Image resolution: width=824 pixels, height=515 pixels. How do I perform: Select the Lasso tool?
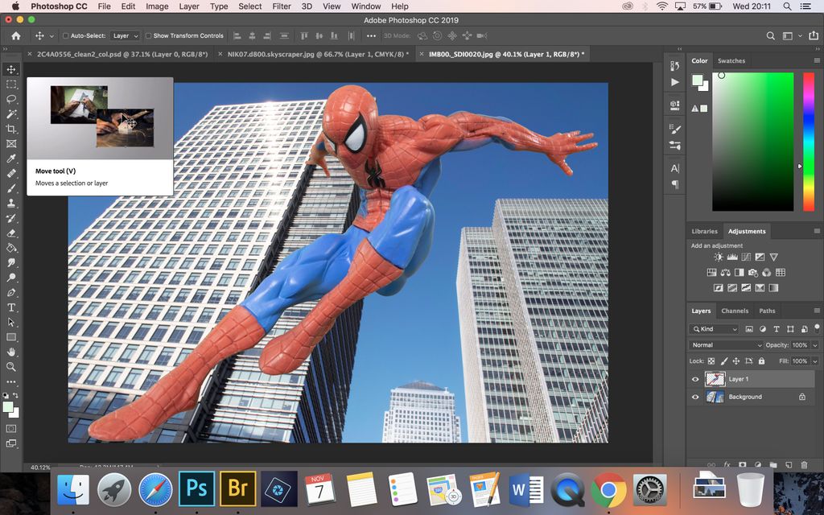tap(11, 98)
